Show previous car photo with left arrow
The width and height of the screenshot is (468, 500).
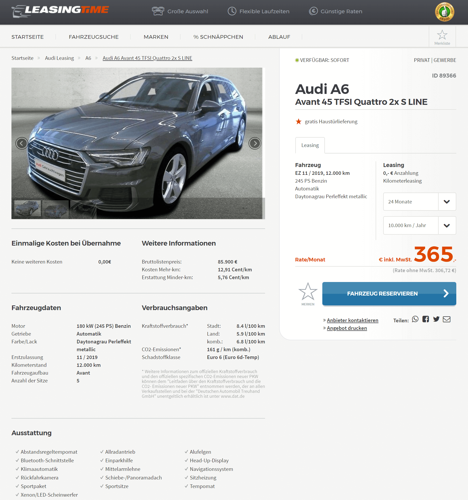tap(22, 143)
